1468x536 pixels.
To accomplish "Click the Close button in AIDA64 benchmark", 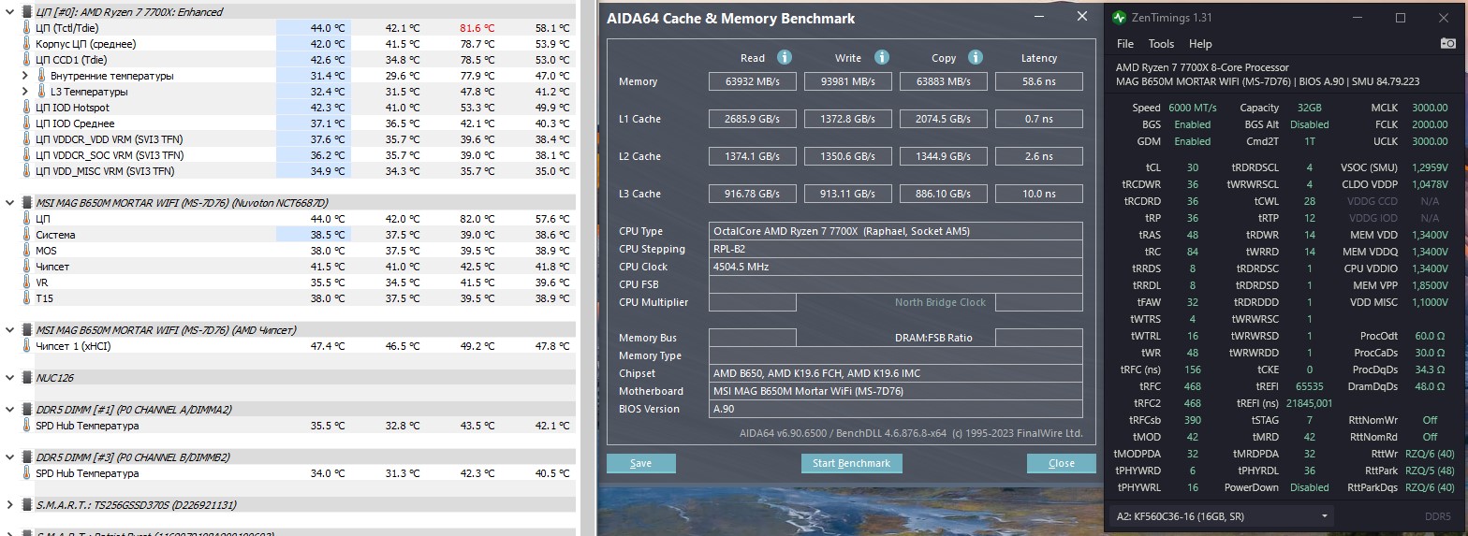I will [1062, 463].
